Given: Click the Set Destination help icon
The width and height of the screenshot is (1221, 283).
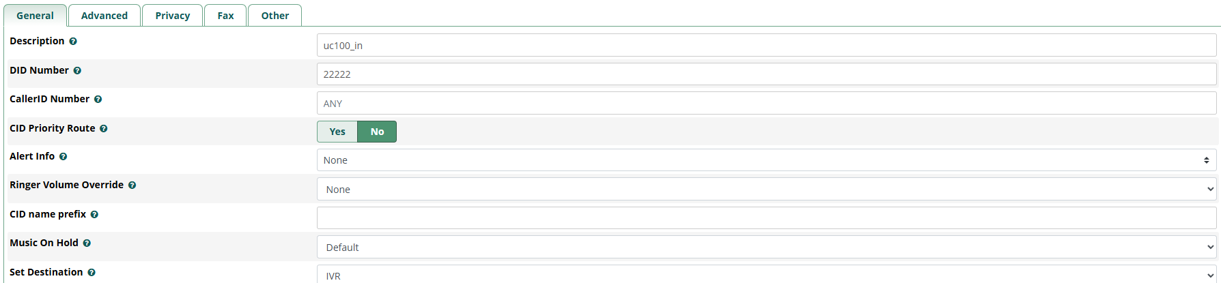Looking at the screenshot, I should 92,273.
